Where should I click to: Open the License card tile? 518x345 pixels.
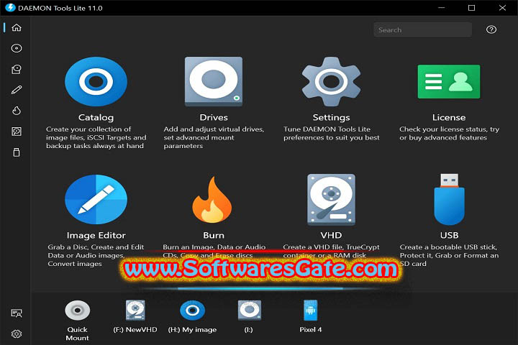[x=449, y=81]
